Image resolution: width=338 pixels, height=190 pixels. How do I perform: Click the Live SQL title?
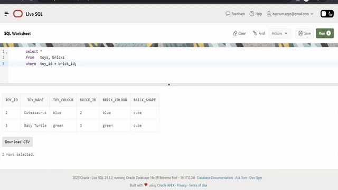coord(34,14)
